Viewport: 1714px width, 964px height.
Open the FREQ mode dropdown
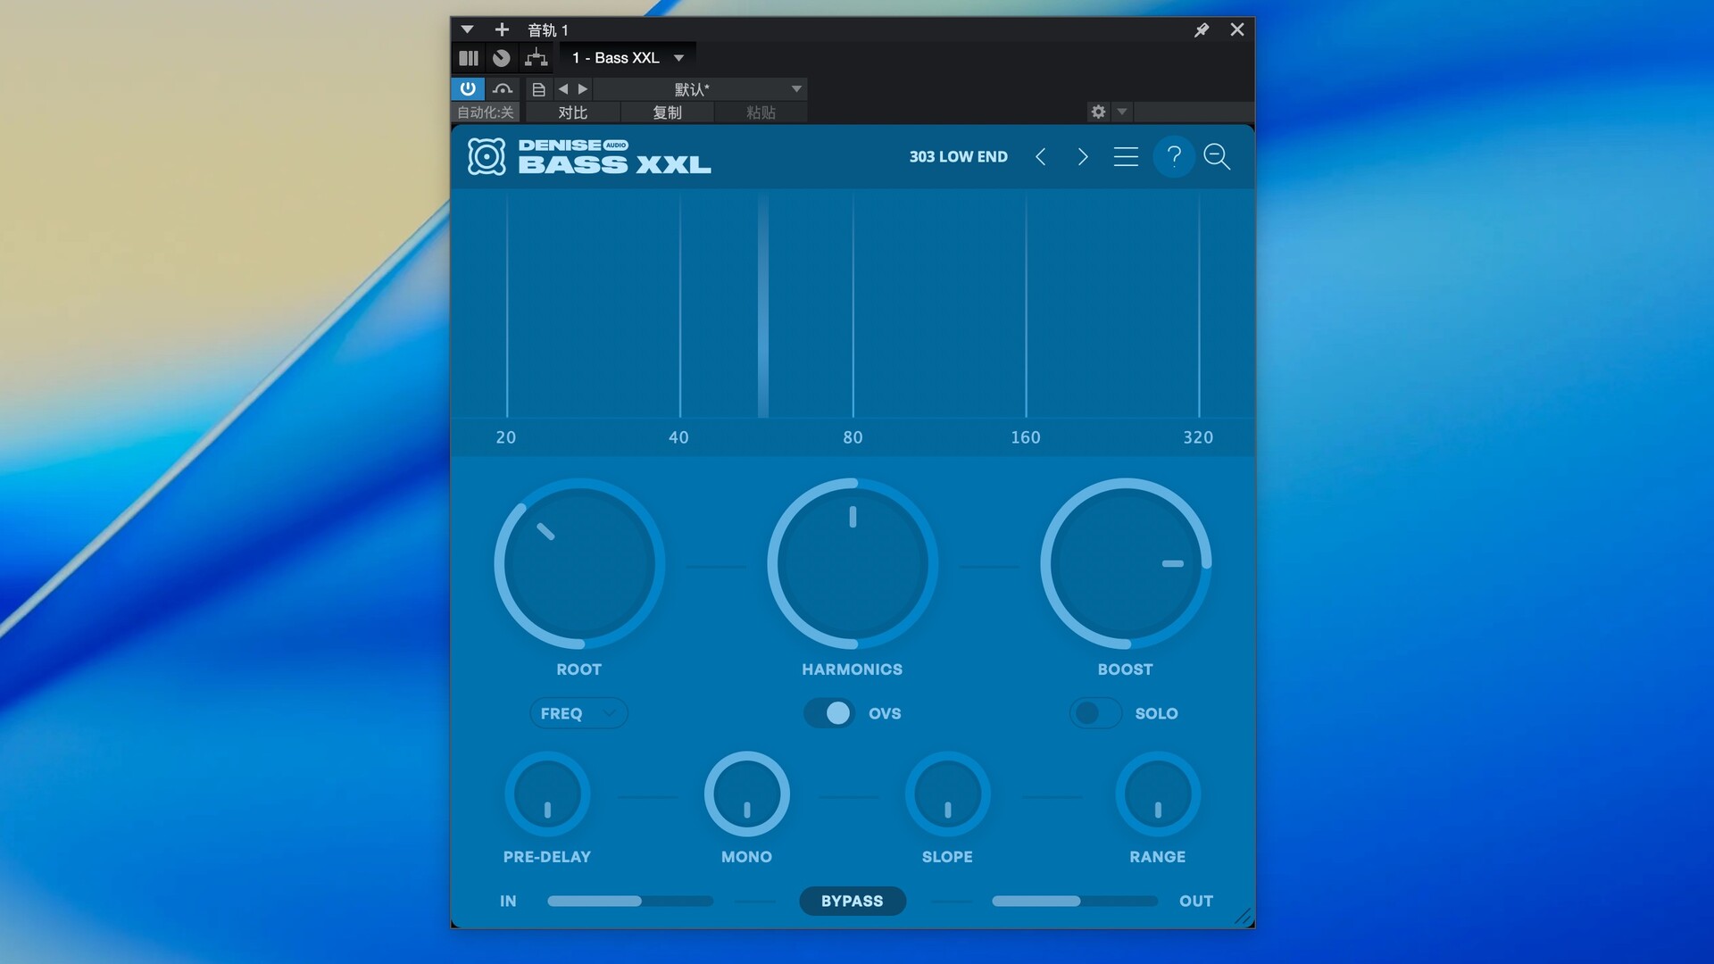(x=578, y=713)
